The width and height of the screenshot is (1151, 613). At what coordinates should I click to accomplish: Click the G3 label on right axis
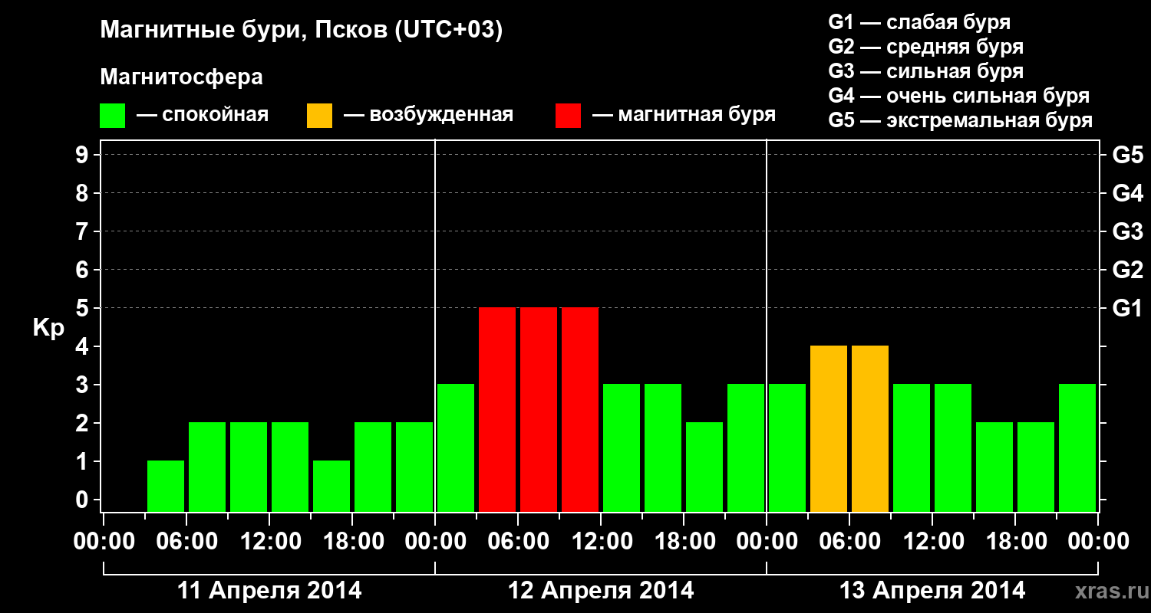click(1127, 232)
